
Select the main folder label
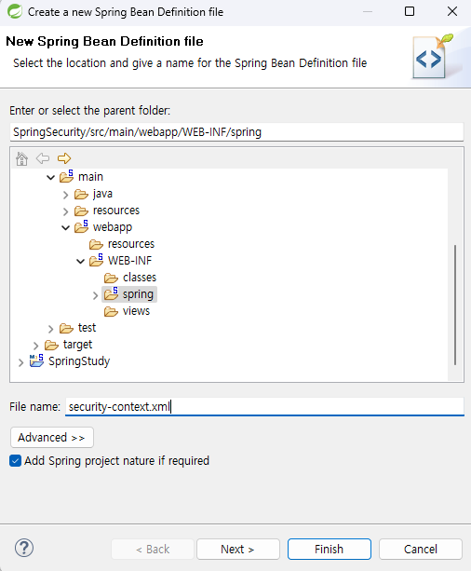90,177
